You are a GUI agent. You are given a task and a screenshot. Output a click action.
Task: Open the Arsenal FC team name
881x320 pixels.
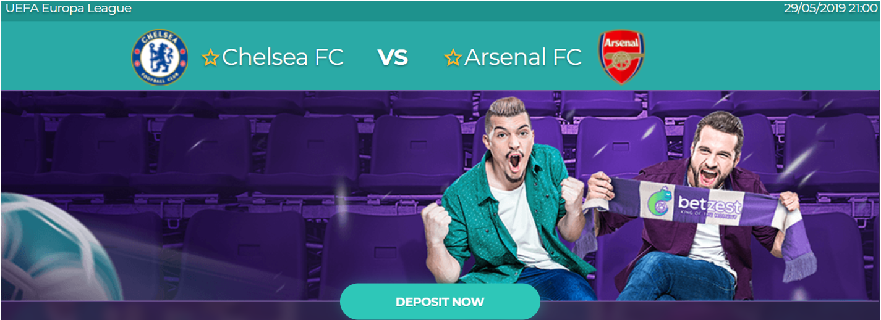(523, 57)
